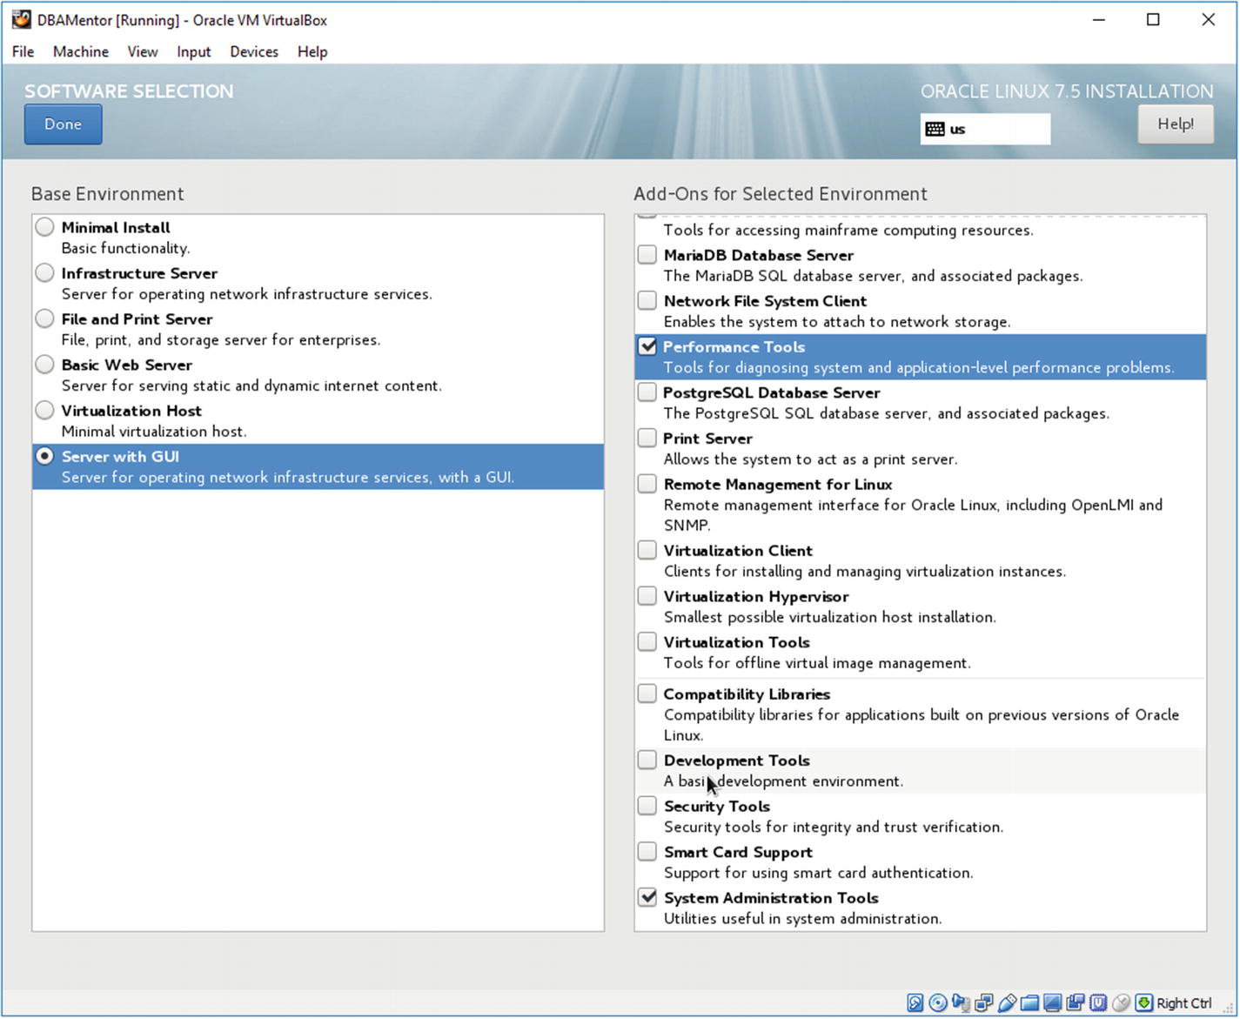Click the shared folders status icon
Screen dimensions: 1240x1019
pos(1029,1002)
